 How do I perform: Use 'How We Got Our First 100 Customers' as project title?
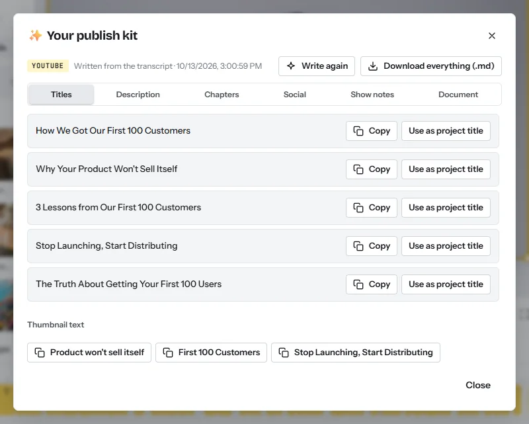click(446, 131)
